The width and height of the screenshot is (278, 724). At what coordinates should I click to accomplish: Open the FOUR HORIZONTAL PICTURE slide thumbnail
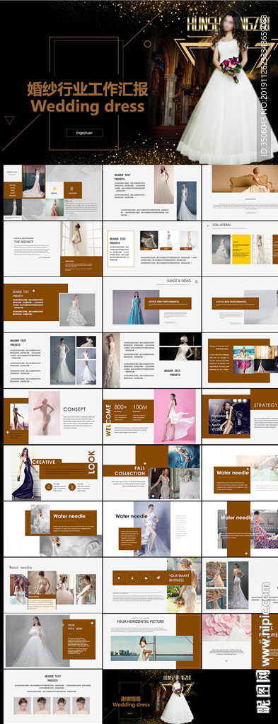click(x=152, y=641)
